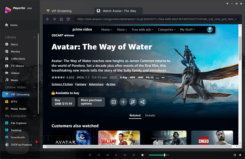Open Adventure genre link
245x159 pixels.
click(x=96, y=84)
